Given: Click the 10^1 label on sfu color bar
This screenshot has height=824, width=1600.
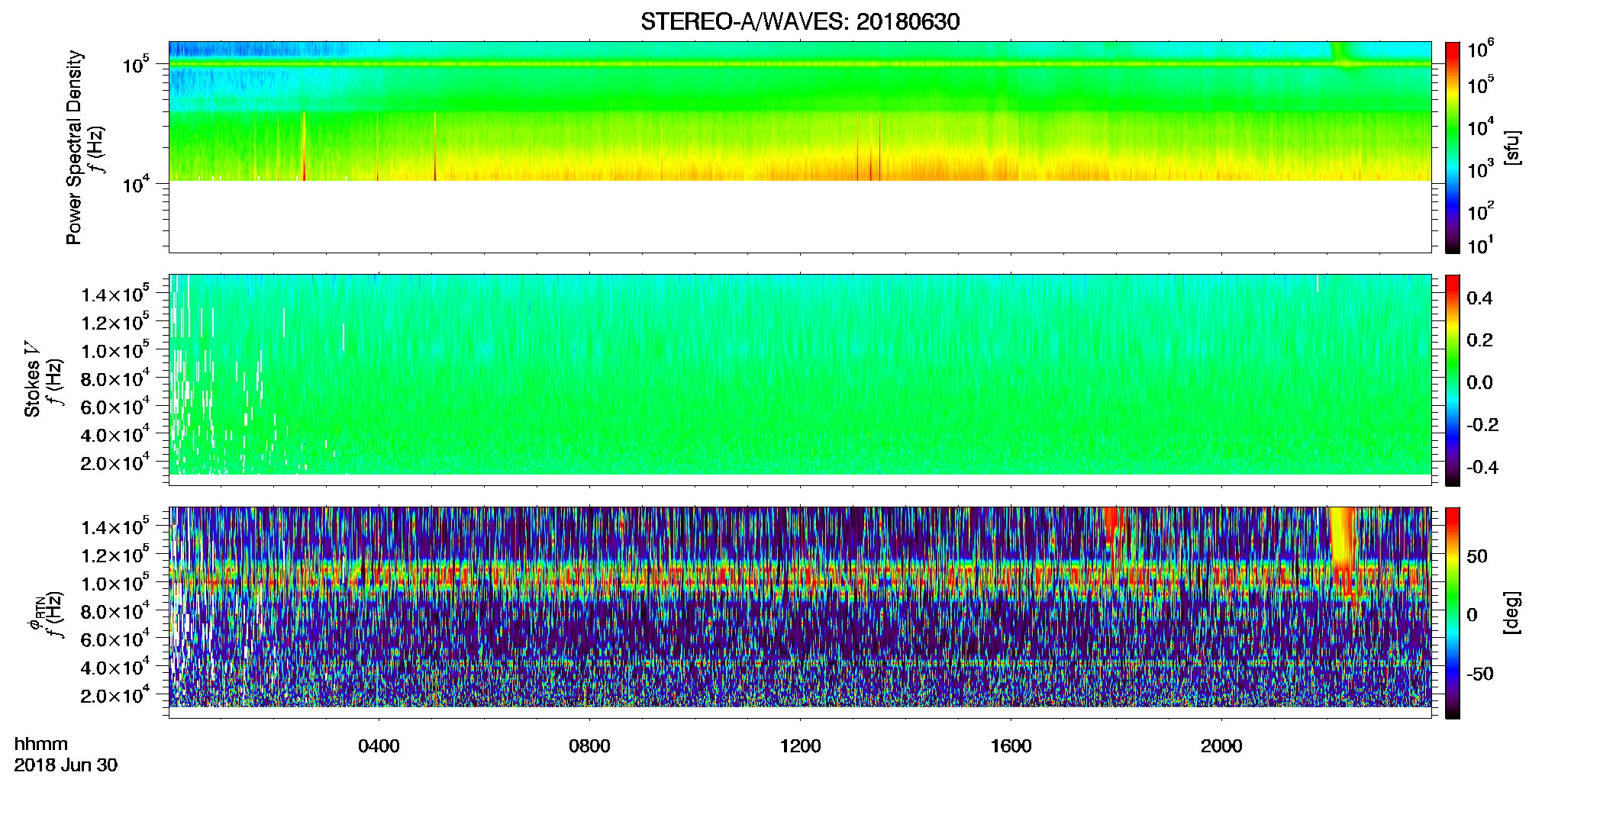Looking at the screenshot, I should [x=1480, y=245].
